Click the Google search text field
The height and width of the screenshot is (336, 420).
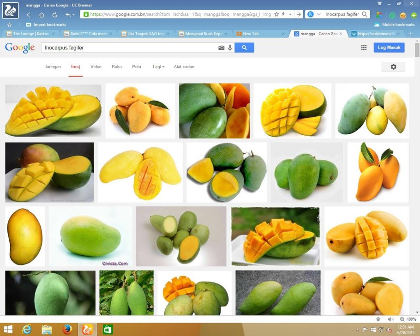(x=129, y=48)
